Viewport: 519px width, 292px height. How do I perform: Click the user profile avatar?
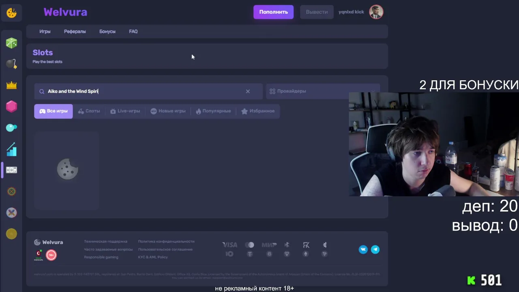pyautogui.click(x=376, y=12)
